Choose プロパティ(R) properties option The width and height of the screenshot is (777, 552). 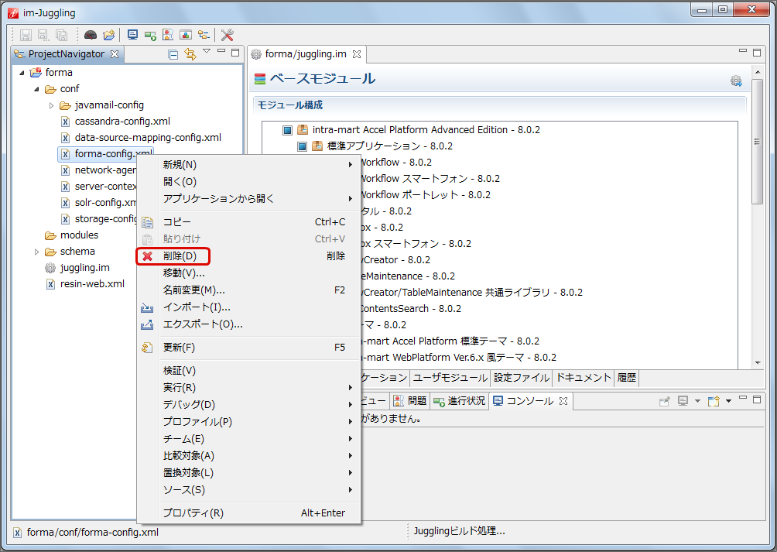pos(248,513)
